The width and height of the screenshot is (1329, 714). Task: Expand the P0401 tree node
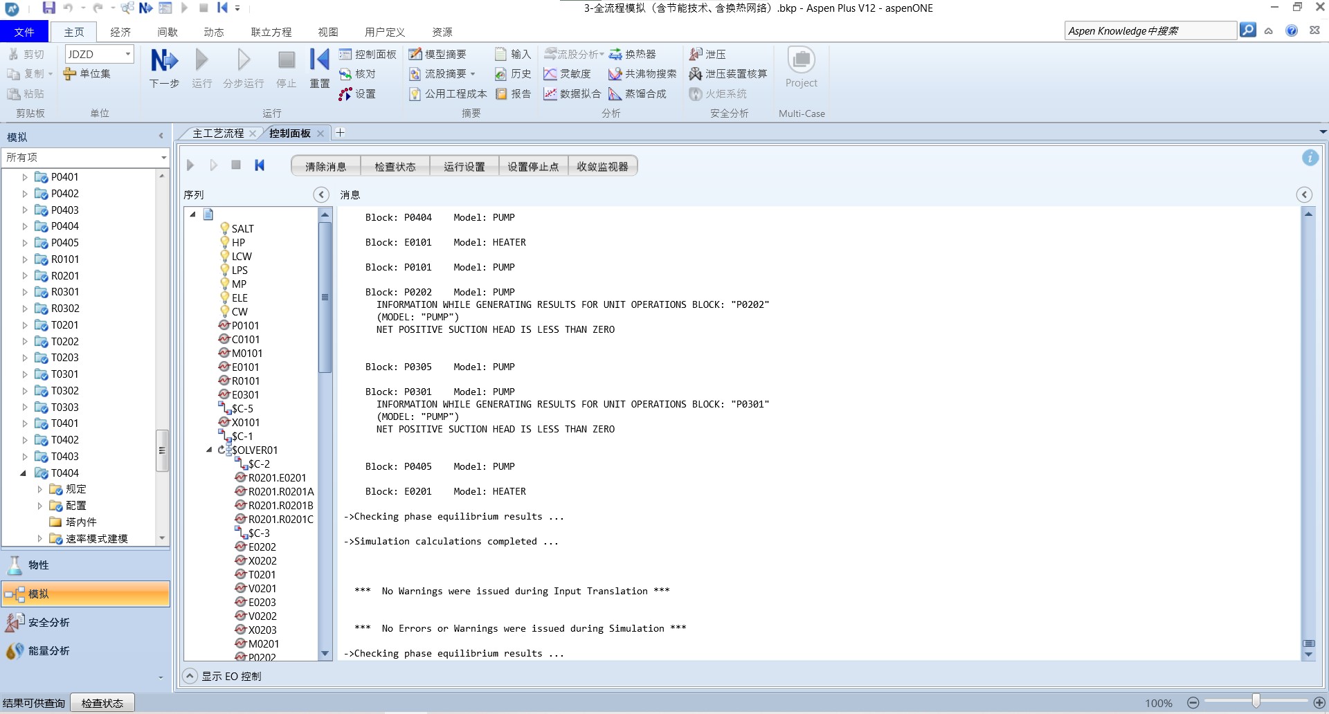tap(25, 177)
